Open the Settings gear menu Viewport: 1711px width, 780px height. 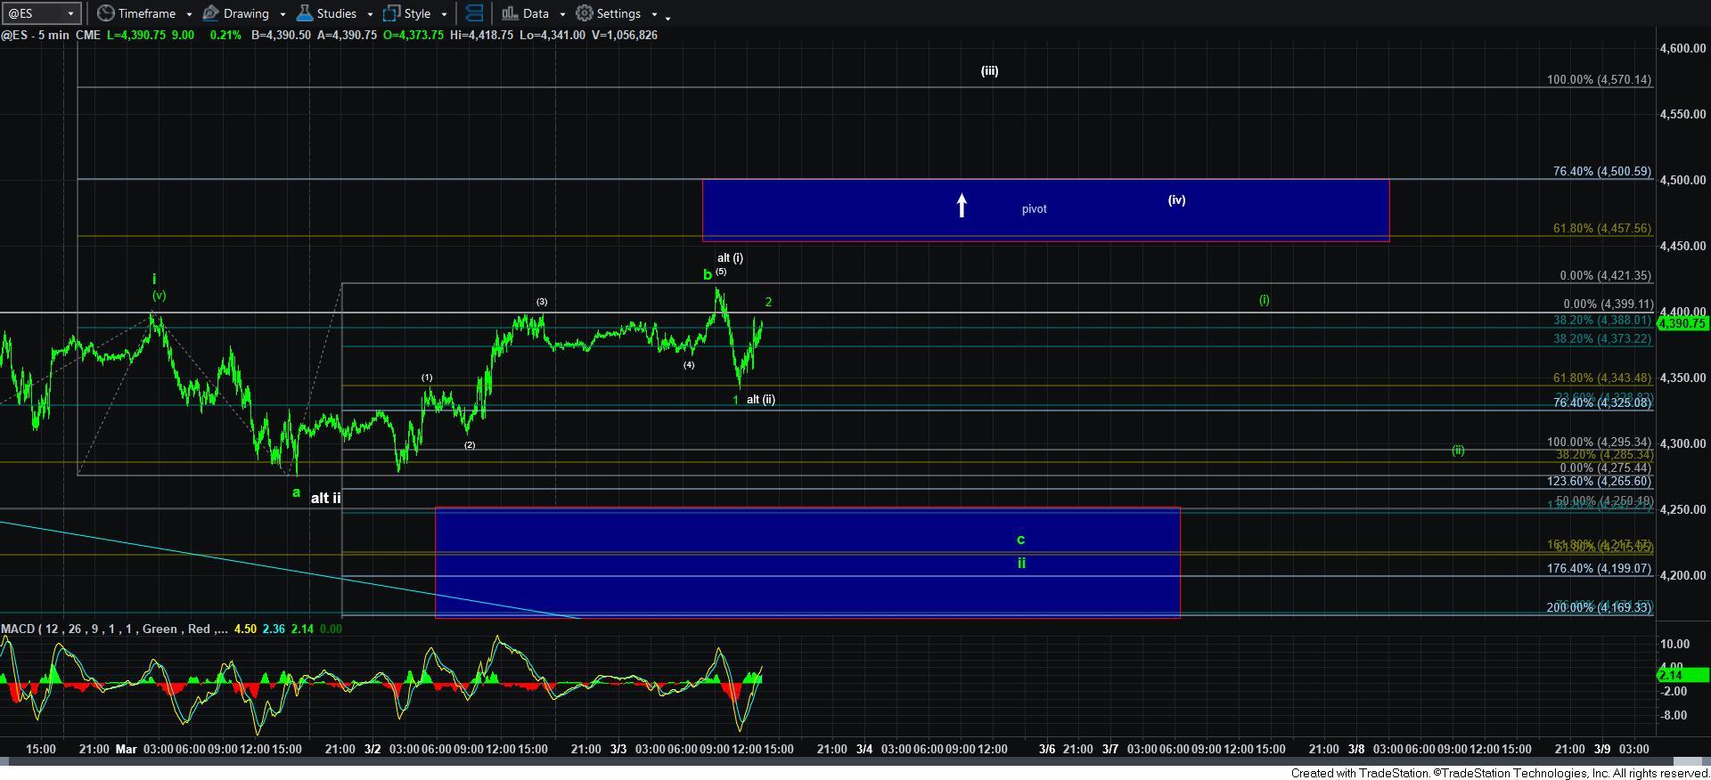click(609, 13)
